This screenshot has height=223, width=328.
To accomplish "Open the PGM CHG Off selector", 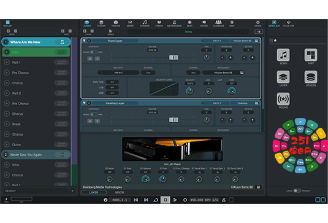I will 112,82.
